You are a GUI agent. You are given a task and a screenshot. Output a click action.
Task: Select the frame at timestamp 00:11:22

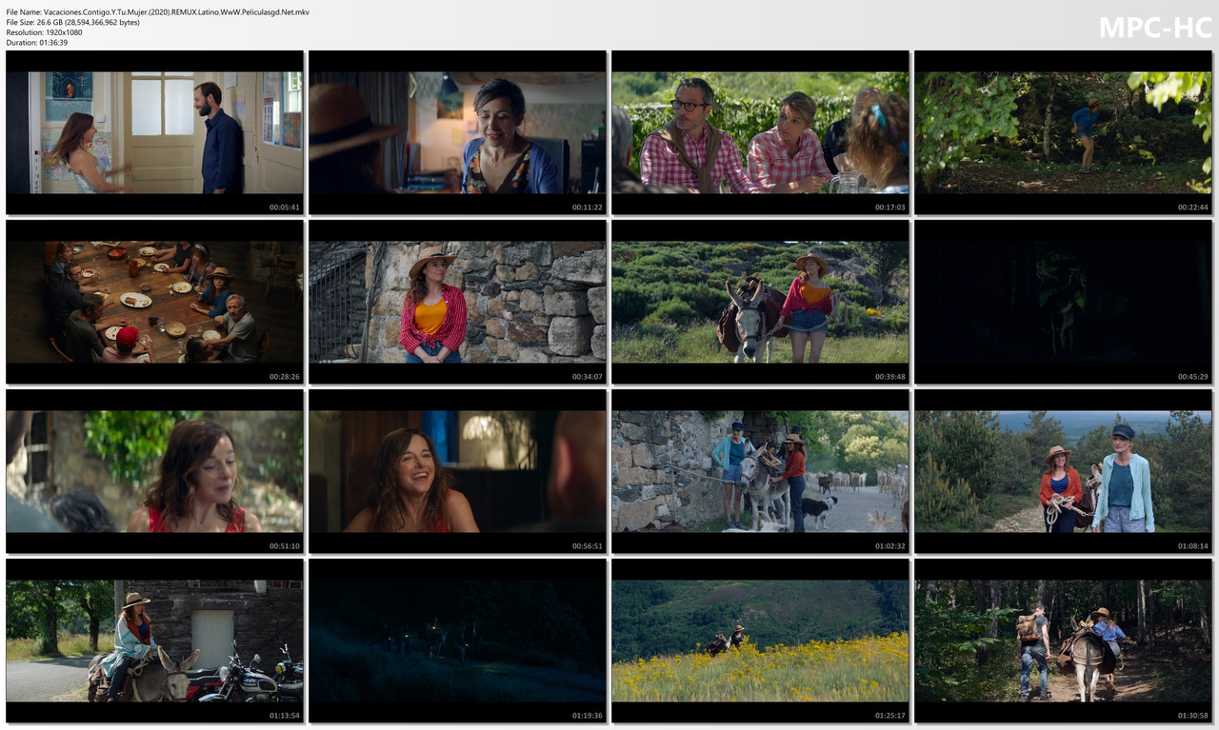coord(457,132)
